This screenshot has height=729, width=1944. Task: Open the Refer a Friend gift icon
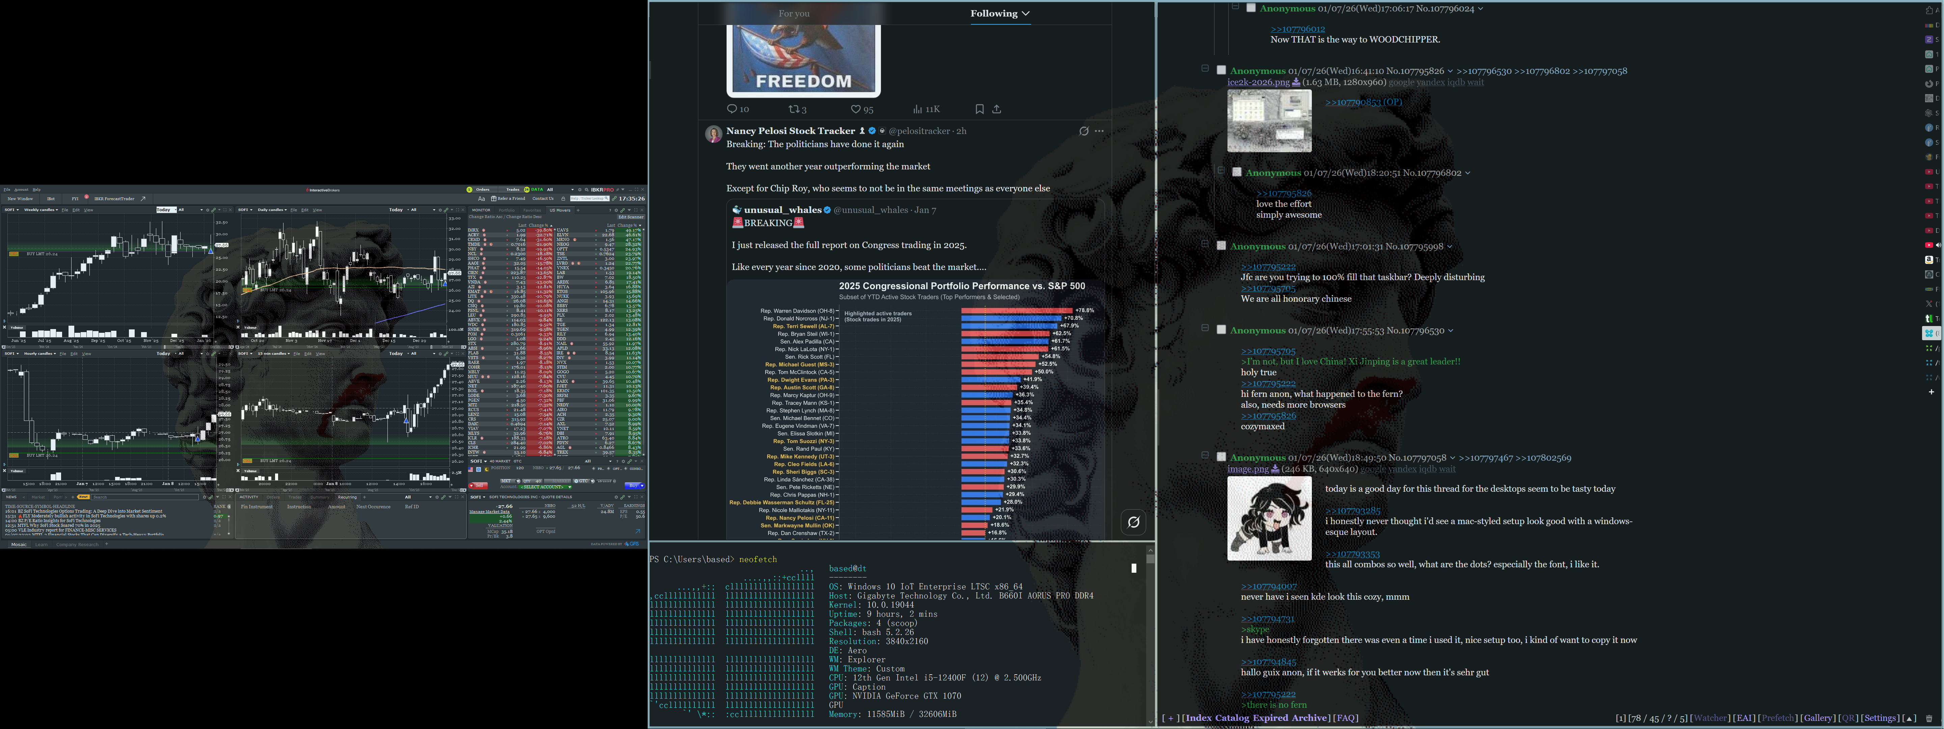click(493, 198)
